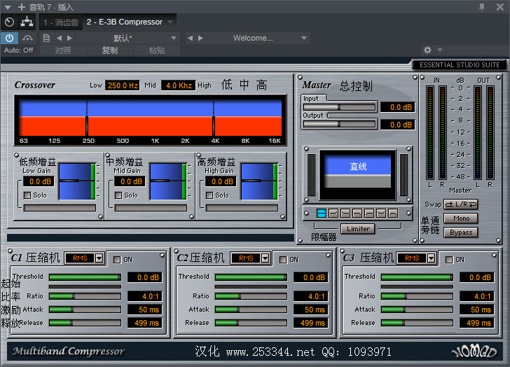The height and width of the screenshot is (367, 510).
Task: Turn ON the C2 compressor
Action: pos(283,259)
